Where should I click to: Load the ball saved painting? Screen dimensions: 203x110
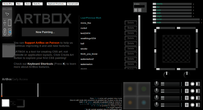coord(82,43)
